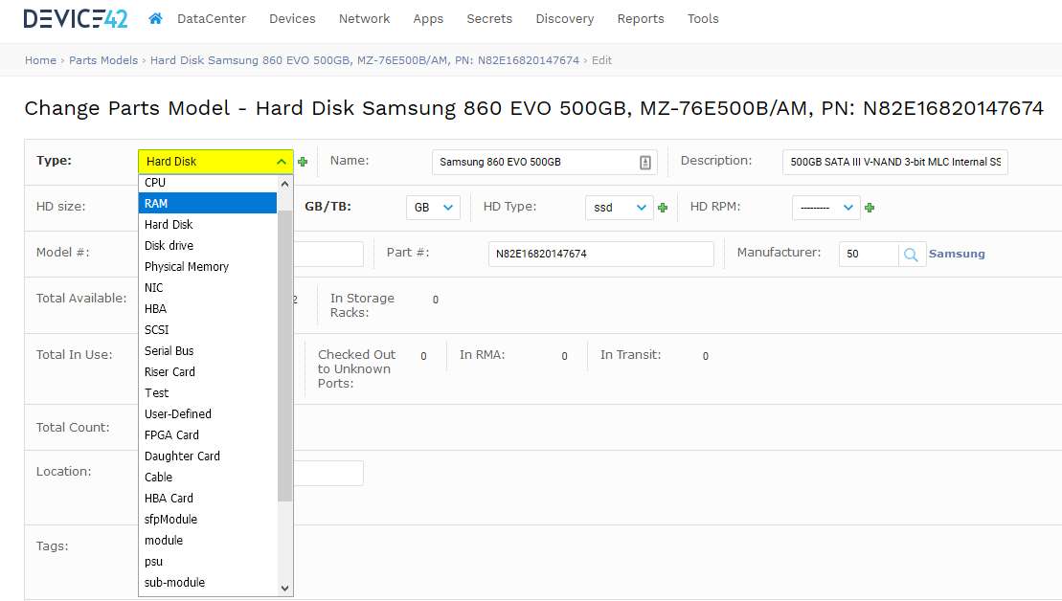Choose FPGA Card in Type list
Image resolution: width=1062 pixels, height=601 pixels.
click(208, 434)
